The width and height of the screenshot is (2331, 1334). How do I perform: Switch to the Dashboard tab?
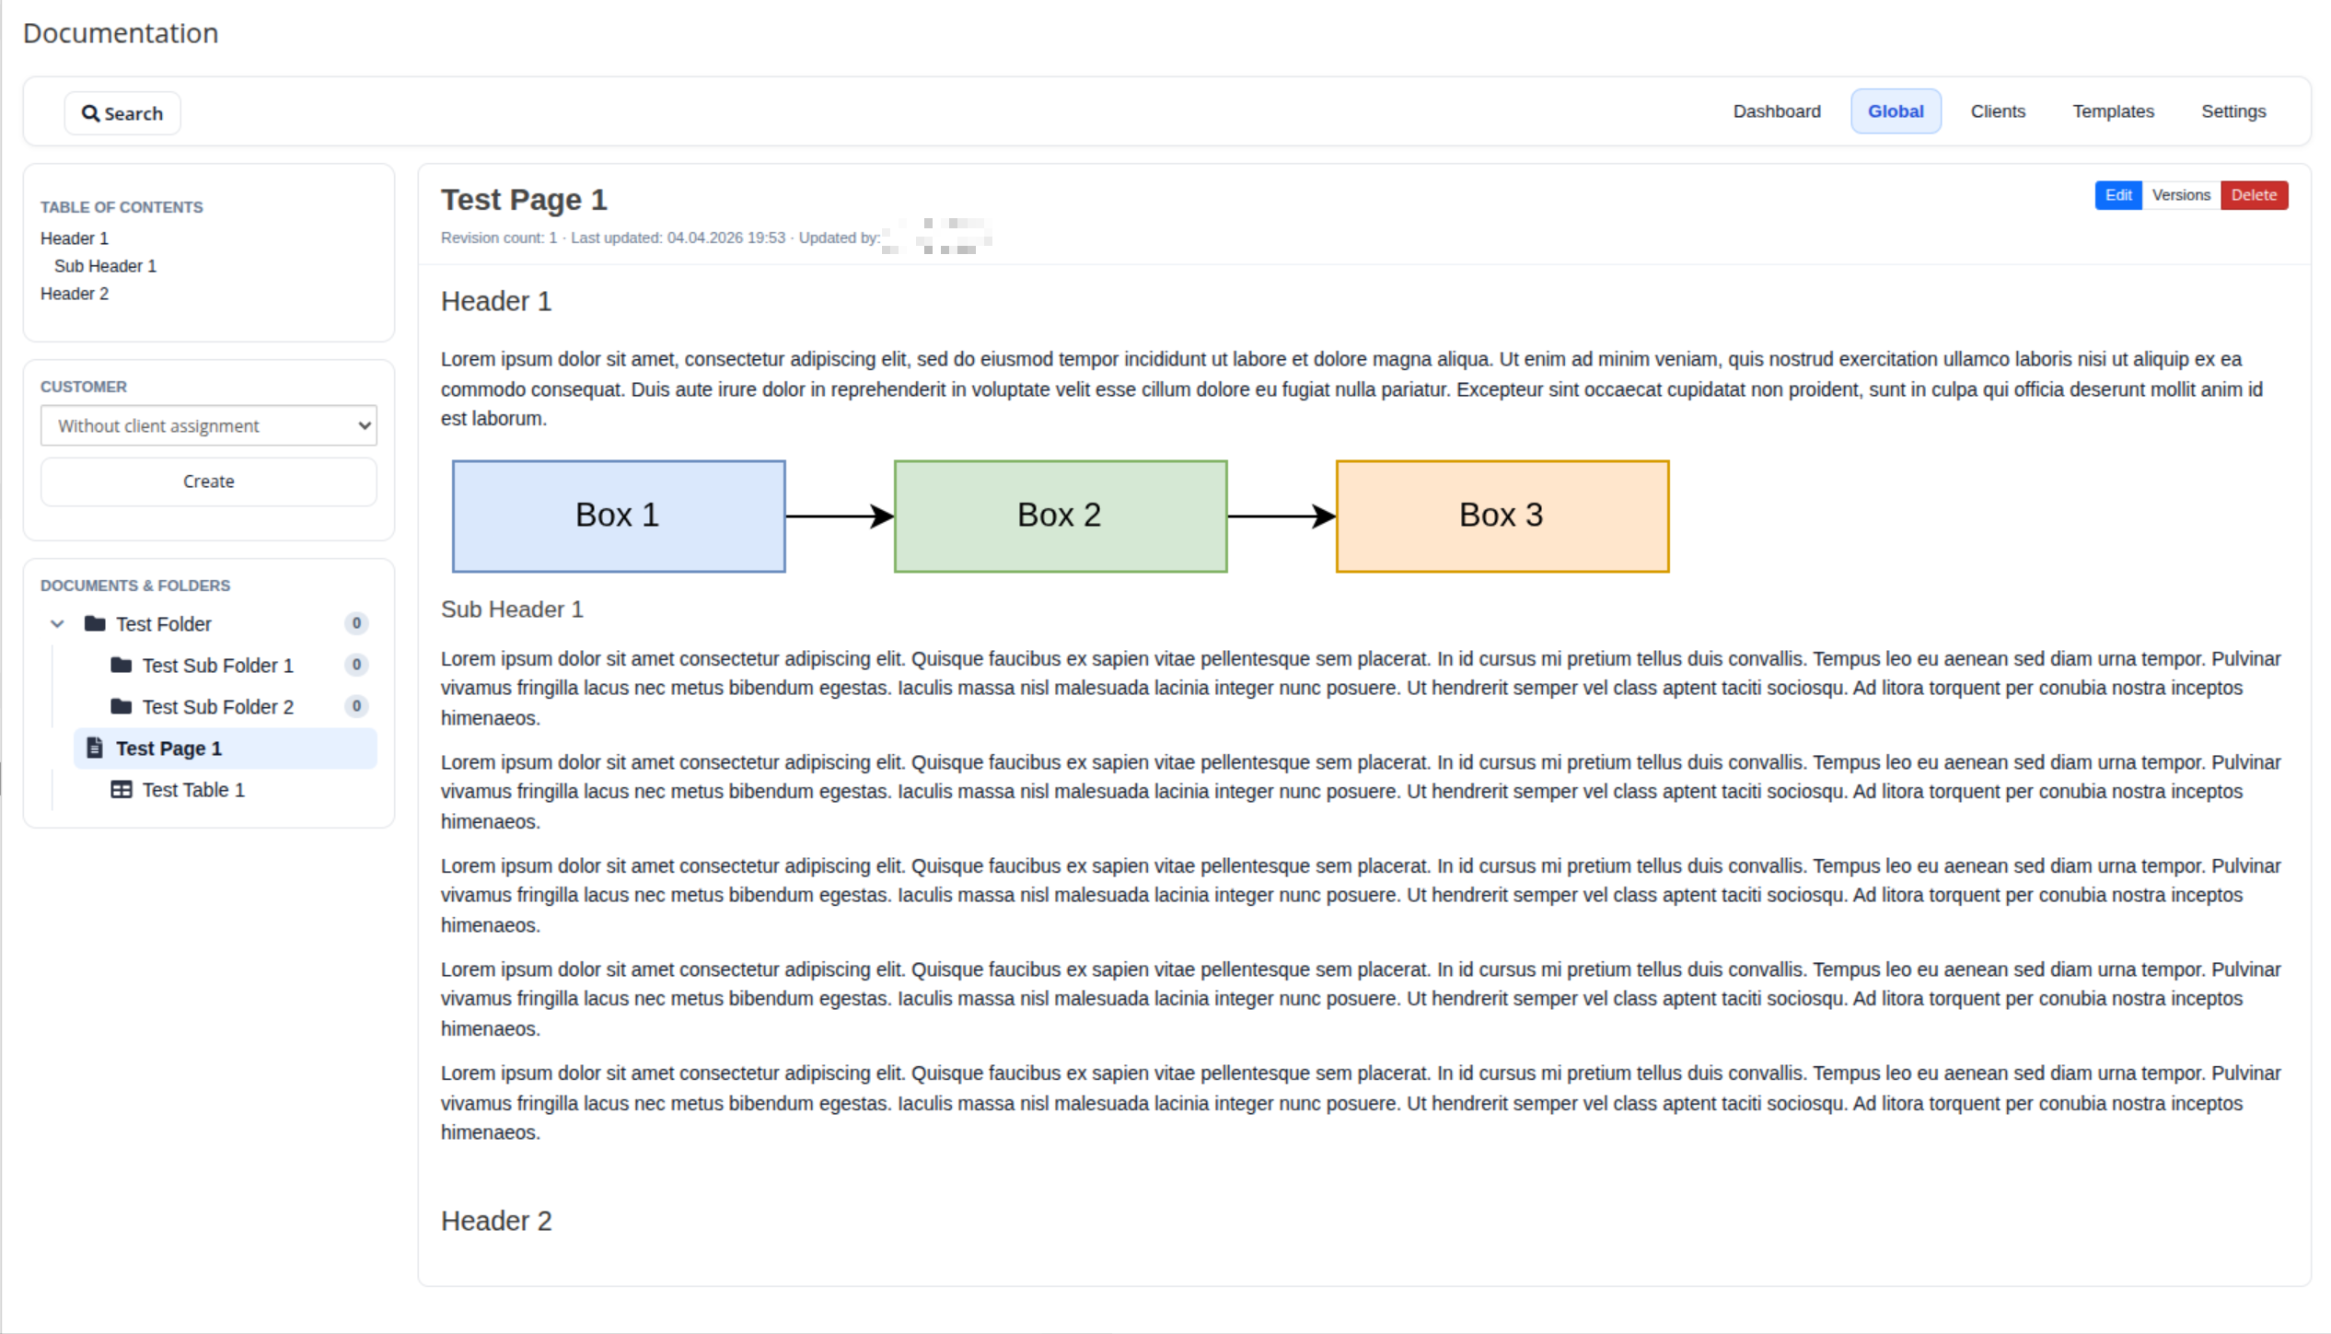[x=1776, y=111]
